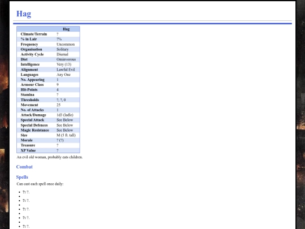Select the Combat section heading

(x=24, y=167)
